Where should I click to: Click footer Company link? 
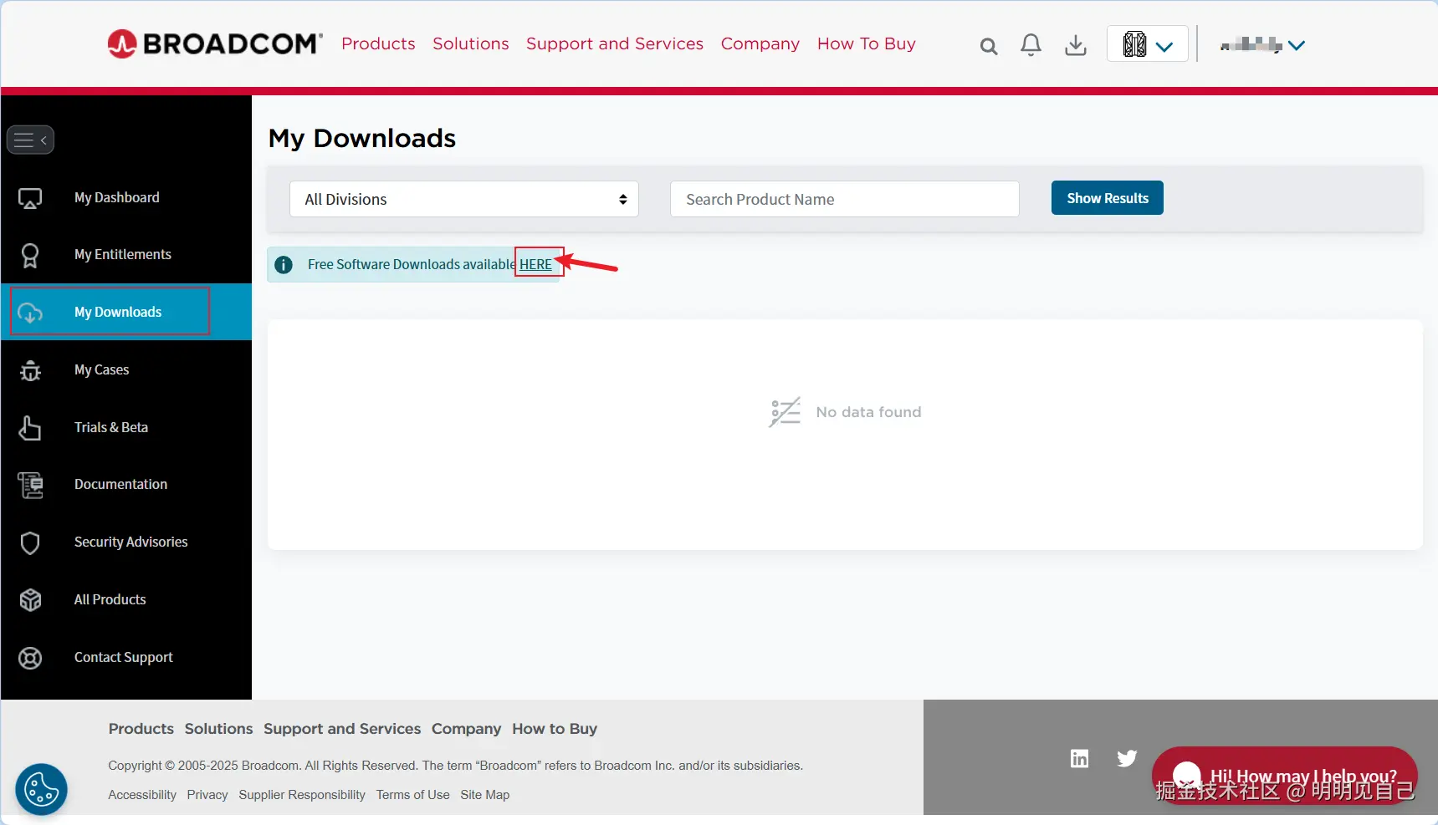click(467, 729)
